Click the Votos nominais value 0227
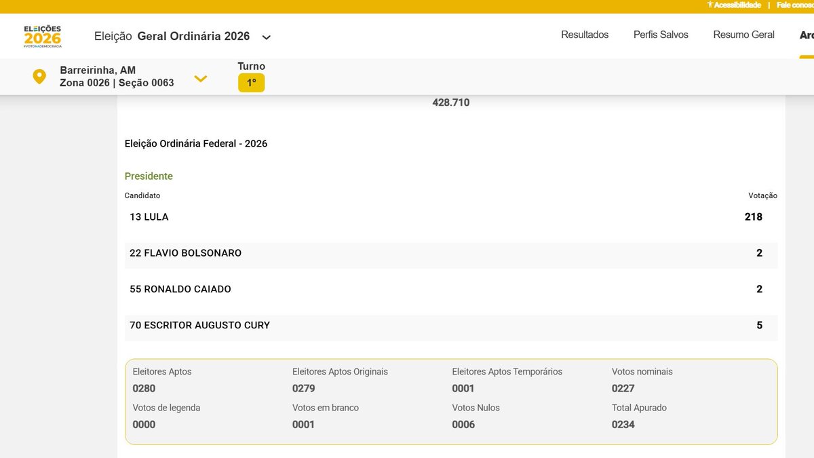This screenshot has width=814, height=458. [623, 389]
